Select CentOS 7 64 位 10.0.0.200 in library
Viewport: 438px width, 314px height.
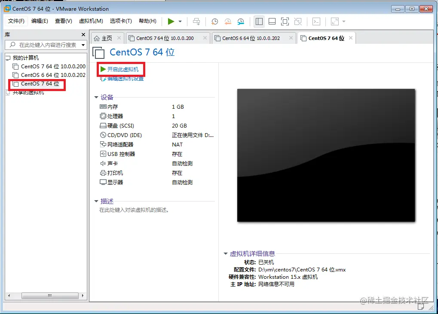[49, 67]
